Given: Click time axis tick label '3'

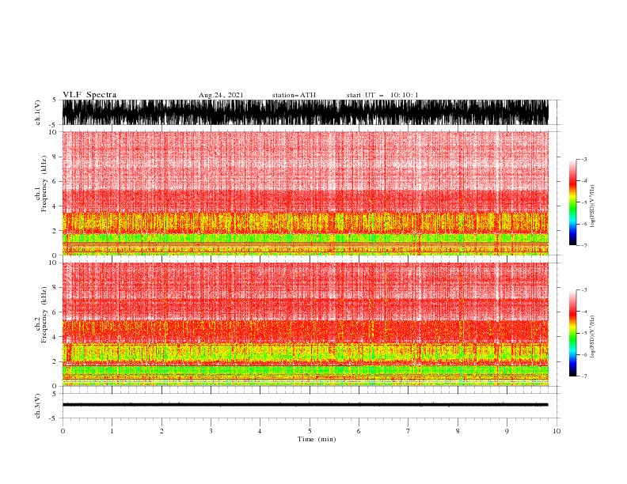Looking at the screenshot, I should coord(211,431).
